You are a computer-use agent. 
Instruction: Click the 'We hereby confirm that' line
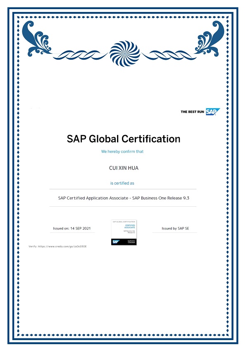[x=122, y=152]
